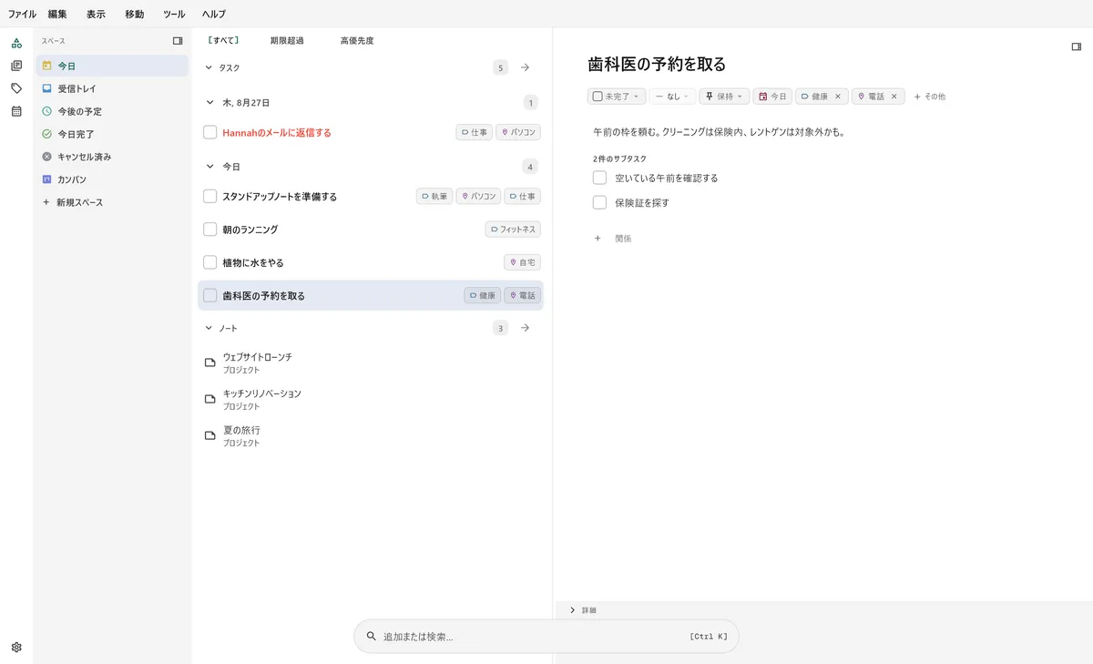The height and width of the screenshot is (664, 1093).
Task: Collapse the タスク section chevron
Action: click(x=209, y=67)
